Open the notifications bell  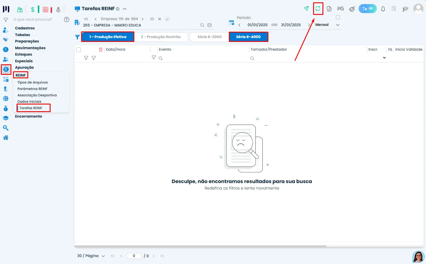click(383, 9)
